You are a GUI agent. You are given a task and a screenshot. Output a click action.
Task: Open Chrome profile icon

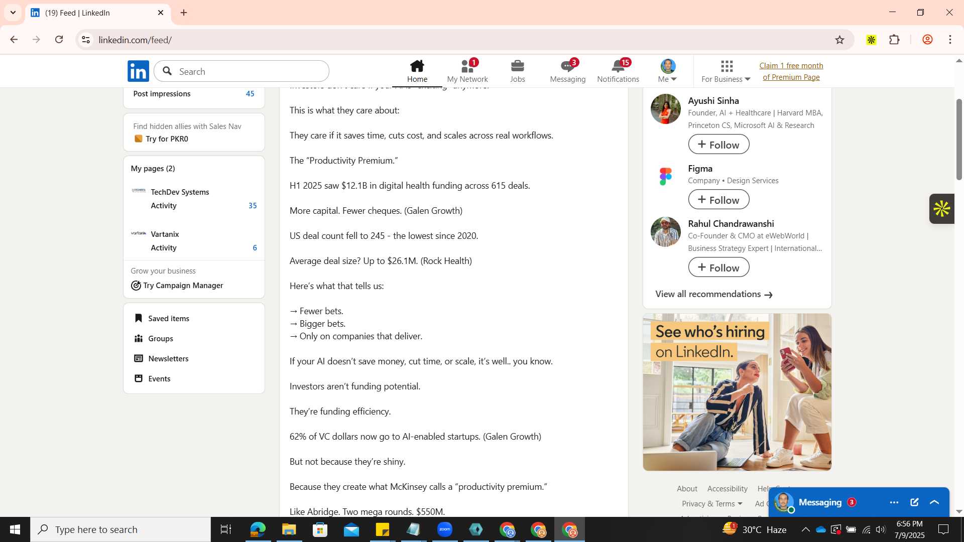(x=927, y=40)
